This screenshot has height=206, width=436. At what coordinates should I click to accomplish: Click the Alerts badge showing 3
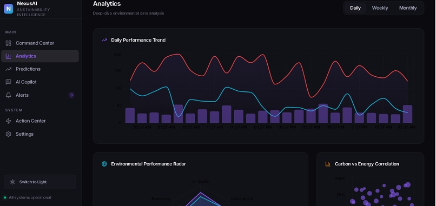tap(71, 95)
